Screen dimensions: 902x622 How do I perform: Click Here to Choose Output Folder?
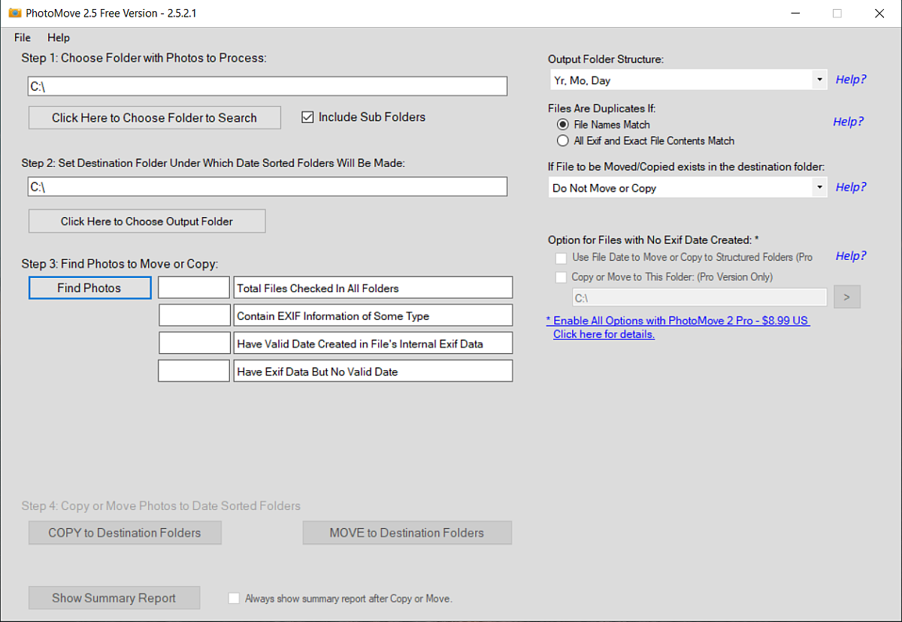click(147, 222)
